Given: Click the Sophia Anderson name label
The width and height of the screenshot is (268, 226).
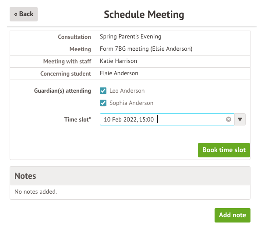Looking at the screenshot, I should point(131,103).
